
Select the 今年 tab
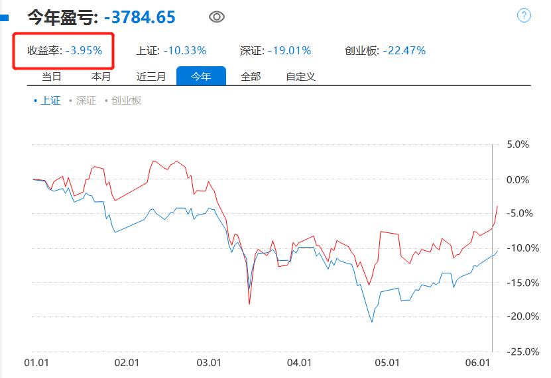pyautogui.click(x=201, y=76)
